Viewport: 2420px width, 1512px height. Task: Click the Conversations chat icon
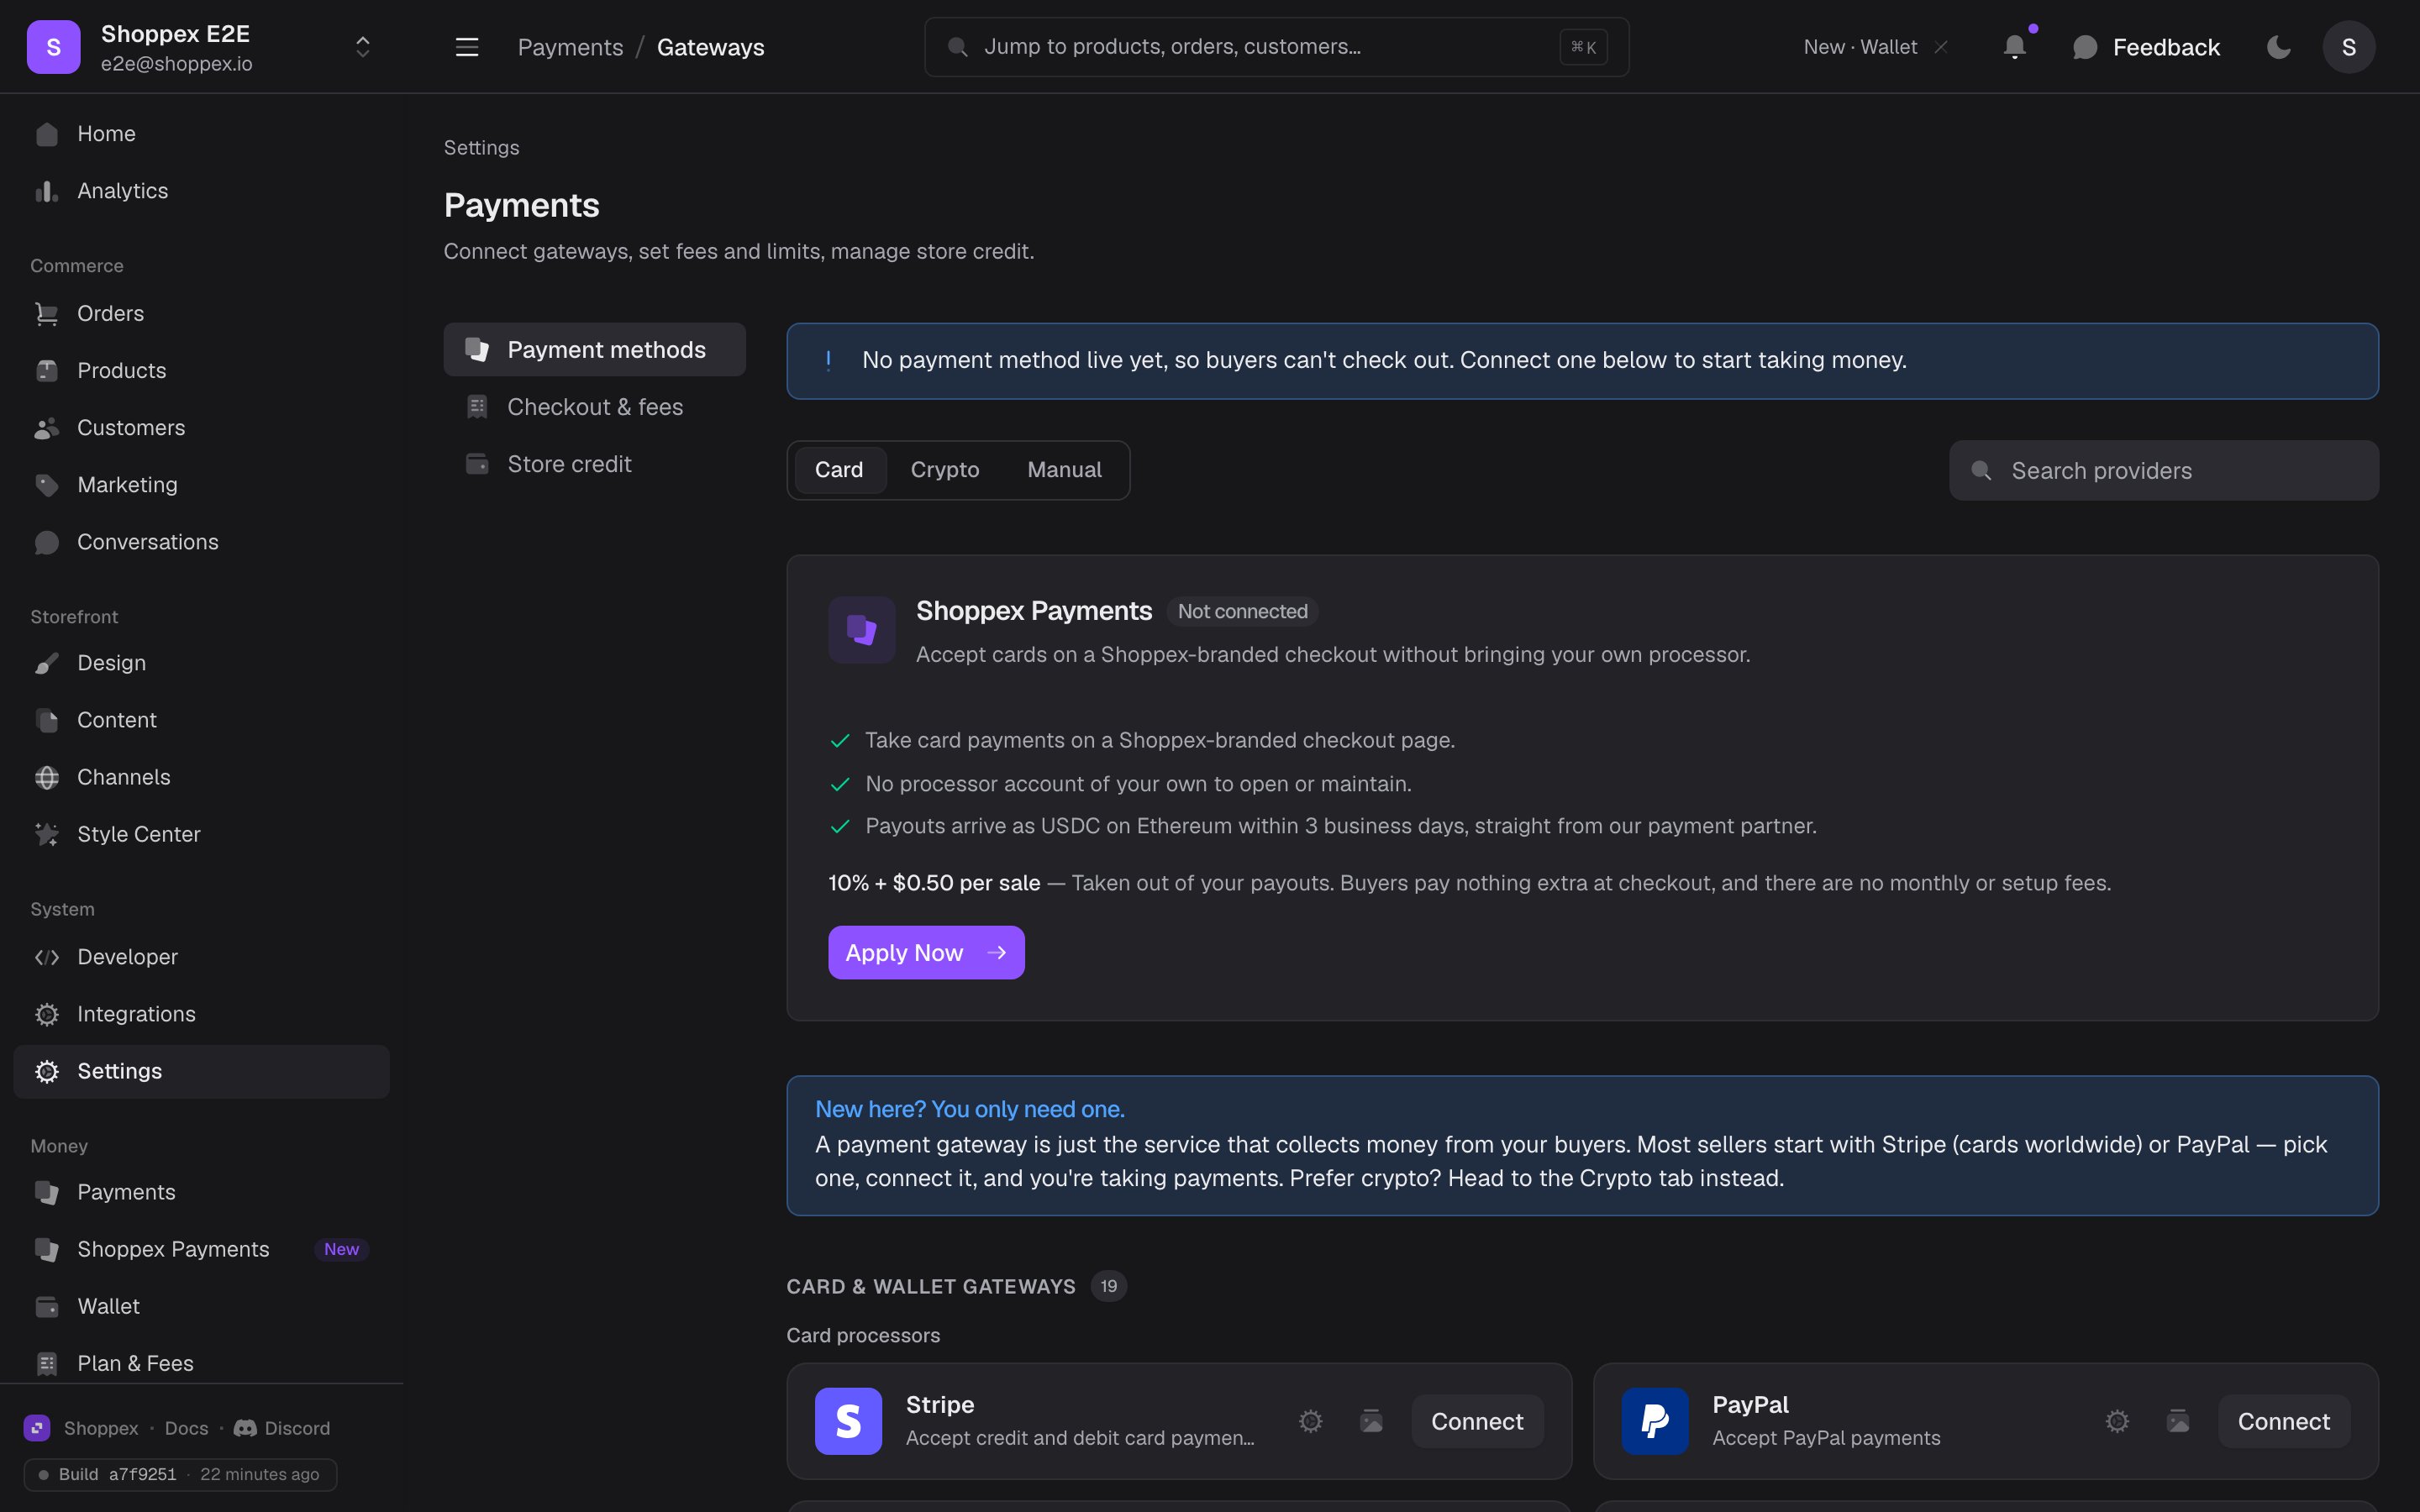pyautogui.click(x=47, y=542)
